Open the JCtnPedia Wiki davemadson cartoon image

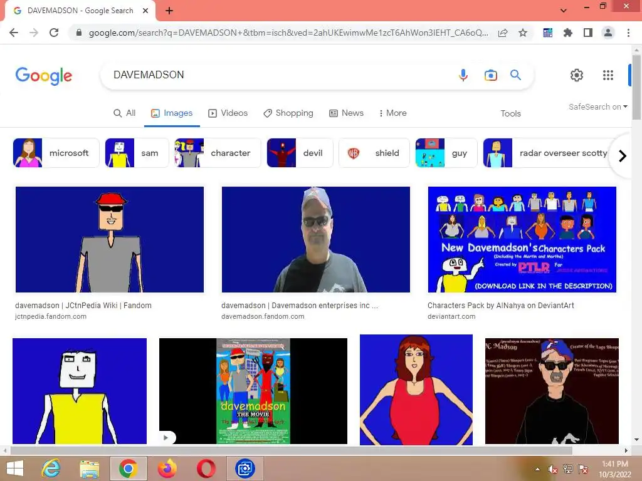109,240
